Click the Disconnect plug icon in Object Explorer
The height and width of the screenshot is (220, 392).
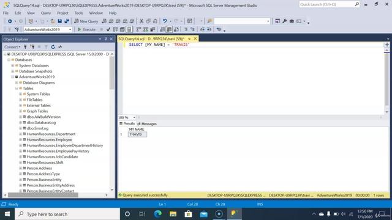tap(32, 47)
